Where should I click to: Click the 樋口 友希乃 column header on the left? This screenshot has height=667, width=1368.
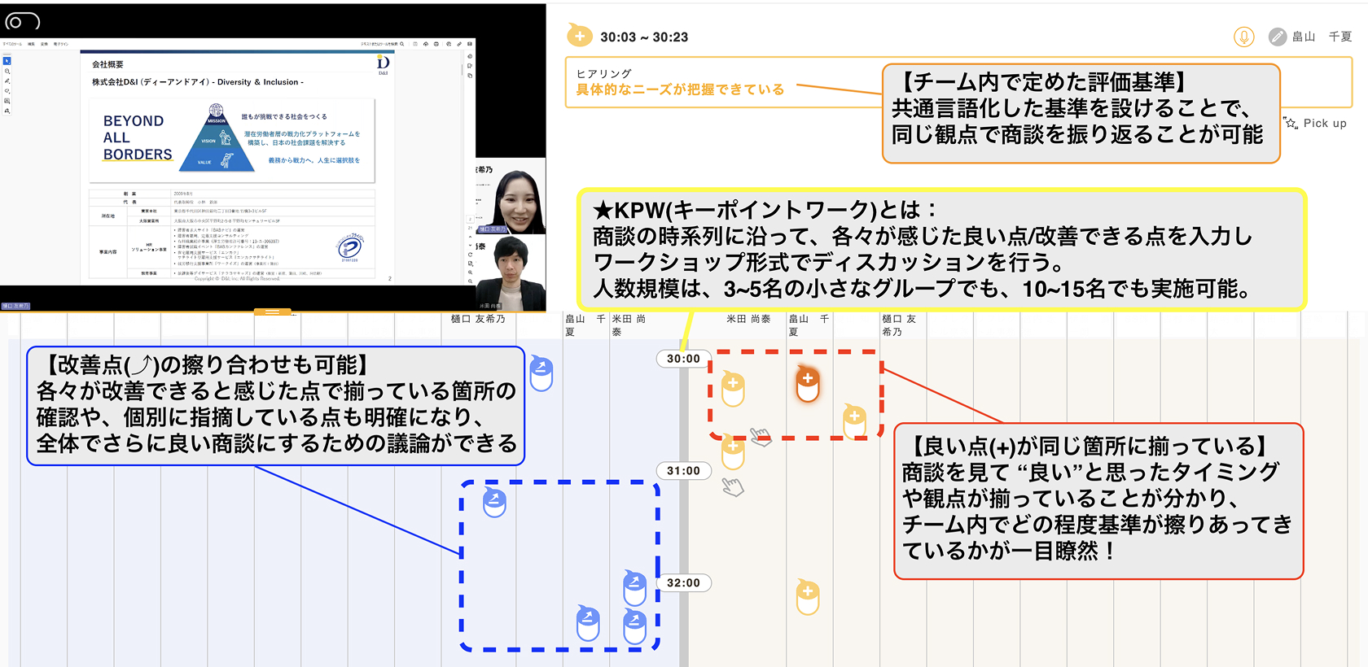coord(478,320)
